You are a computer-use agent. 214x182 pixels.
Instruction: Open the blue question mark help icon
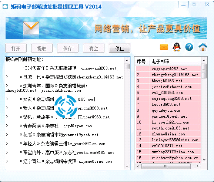click(x=189, y=47)
